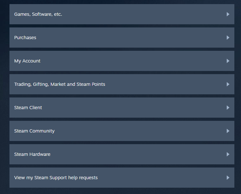
Task: Open Trading, Gifting, Market and Steam Points text
Action: tap(60, 84)
